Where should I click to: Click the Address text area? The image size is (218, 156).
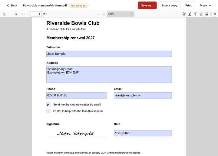(109, 75)
